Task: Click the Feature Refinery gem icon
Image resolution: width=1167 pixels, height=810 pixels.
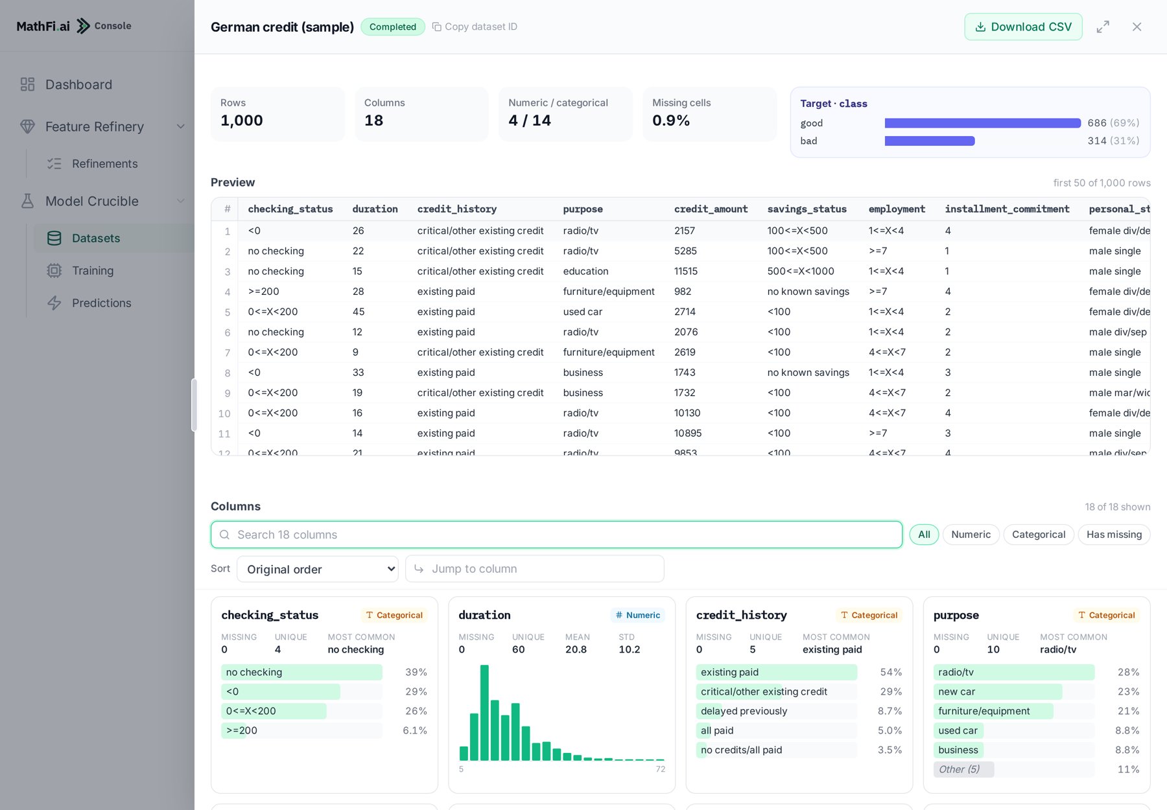Action: tap(27, 126)
